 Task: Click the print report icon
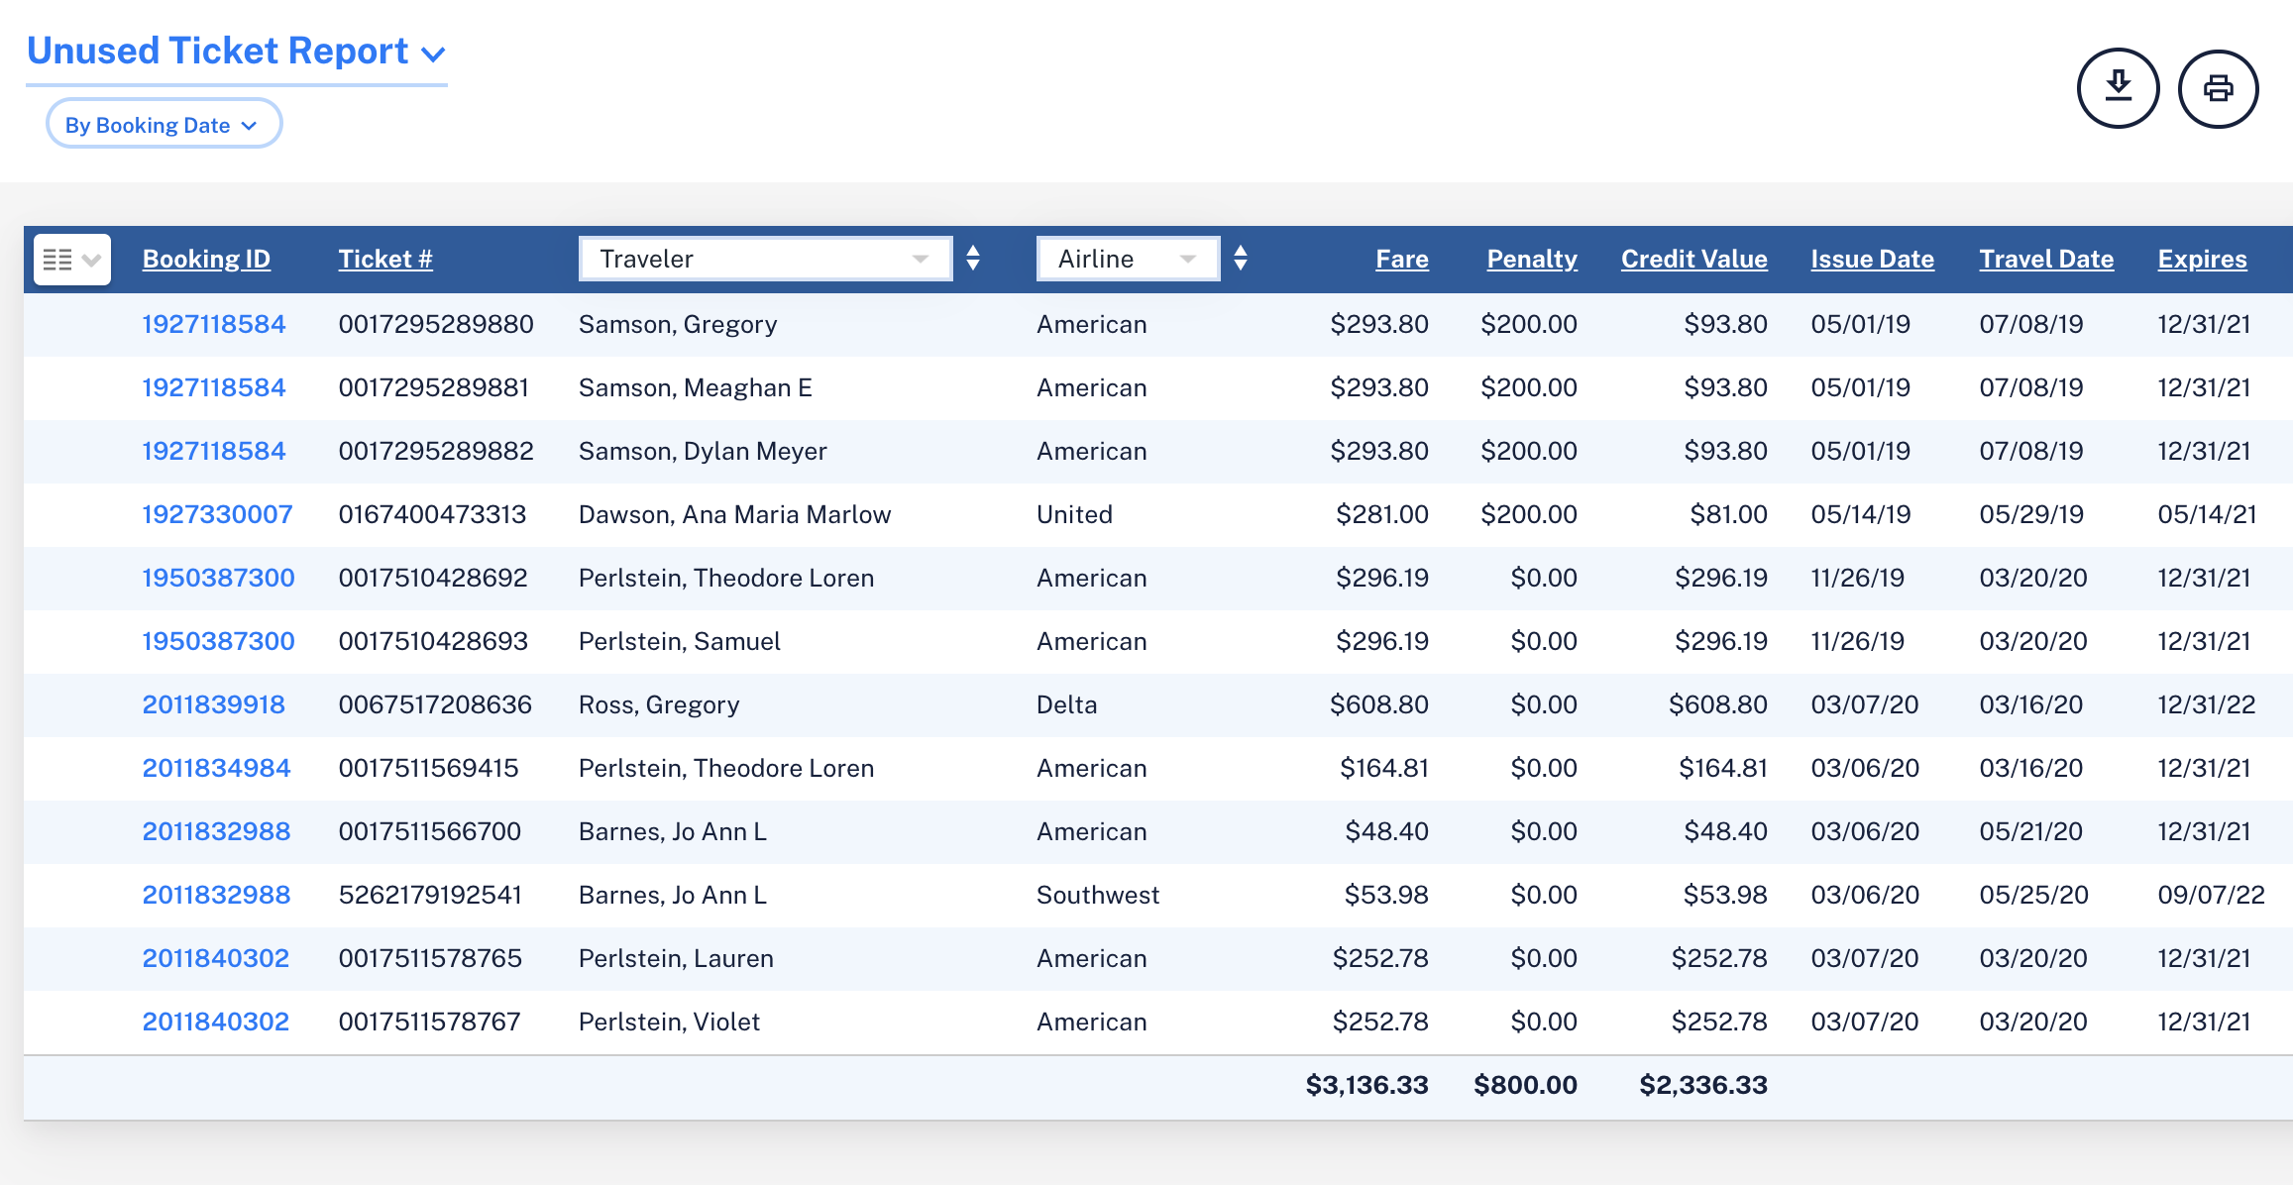[2218, 88]
